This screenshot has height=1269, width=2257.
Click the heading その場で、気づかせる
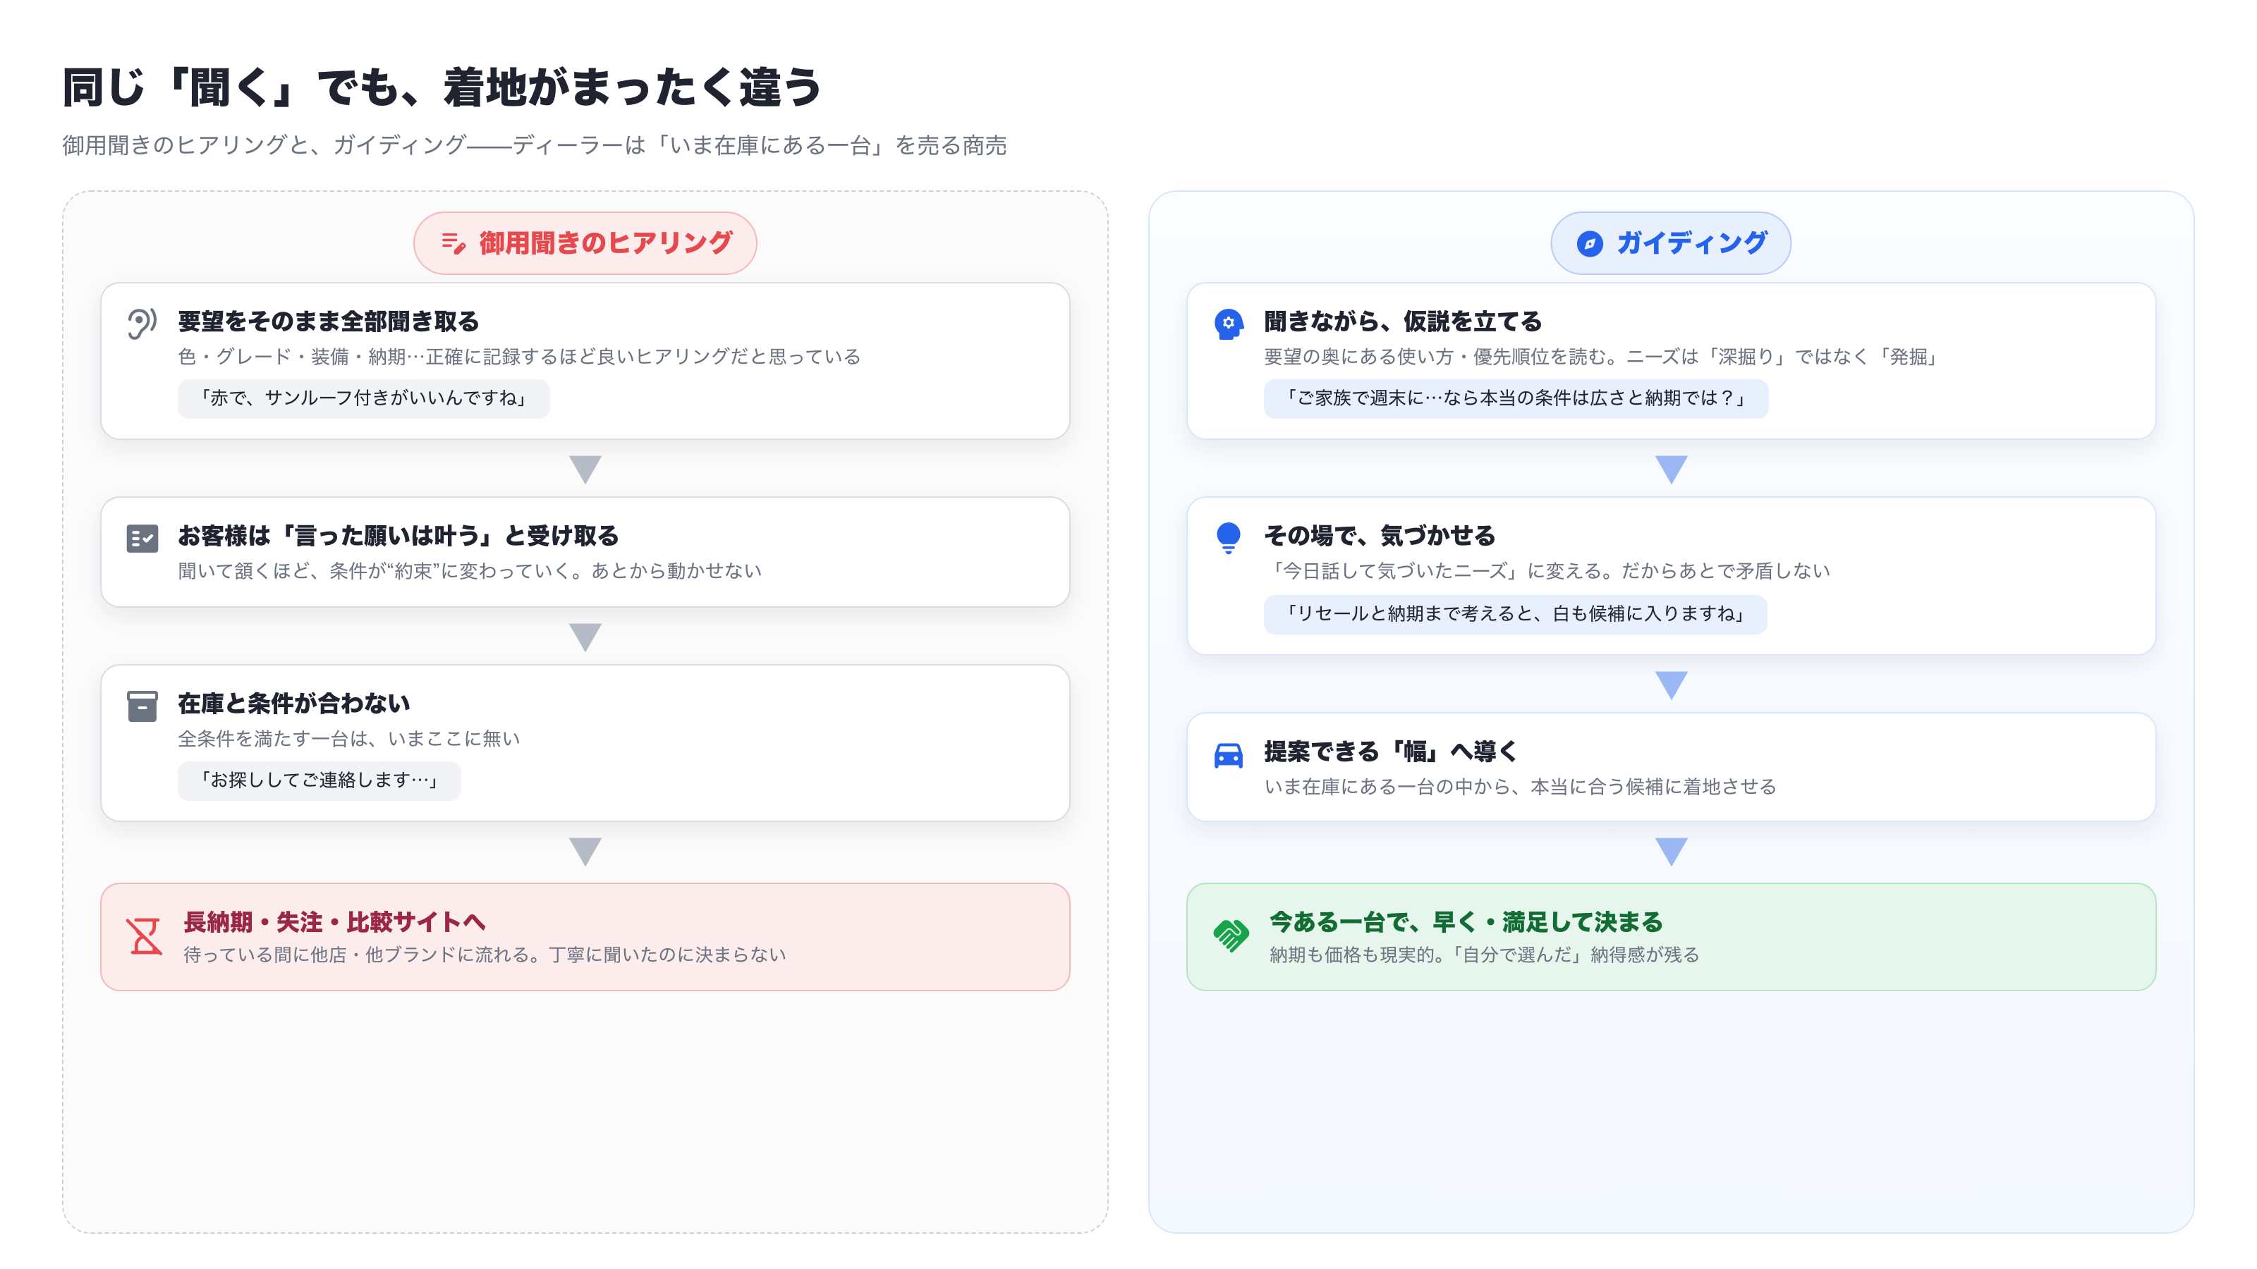[x=1380, y=535]
